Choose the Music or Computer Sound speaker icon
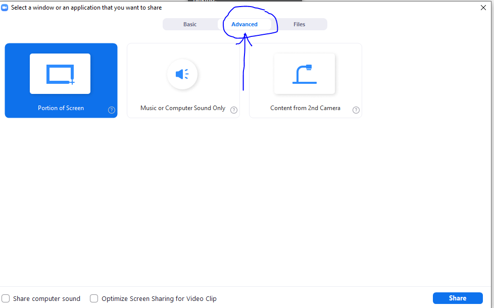Image resolution: width=494 pixels, height=308 pixels. pyautogui.click(x=182, y=74)
